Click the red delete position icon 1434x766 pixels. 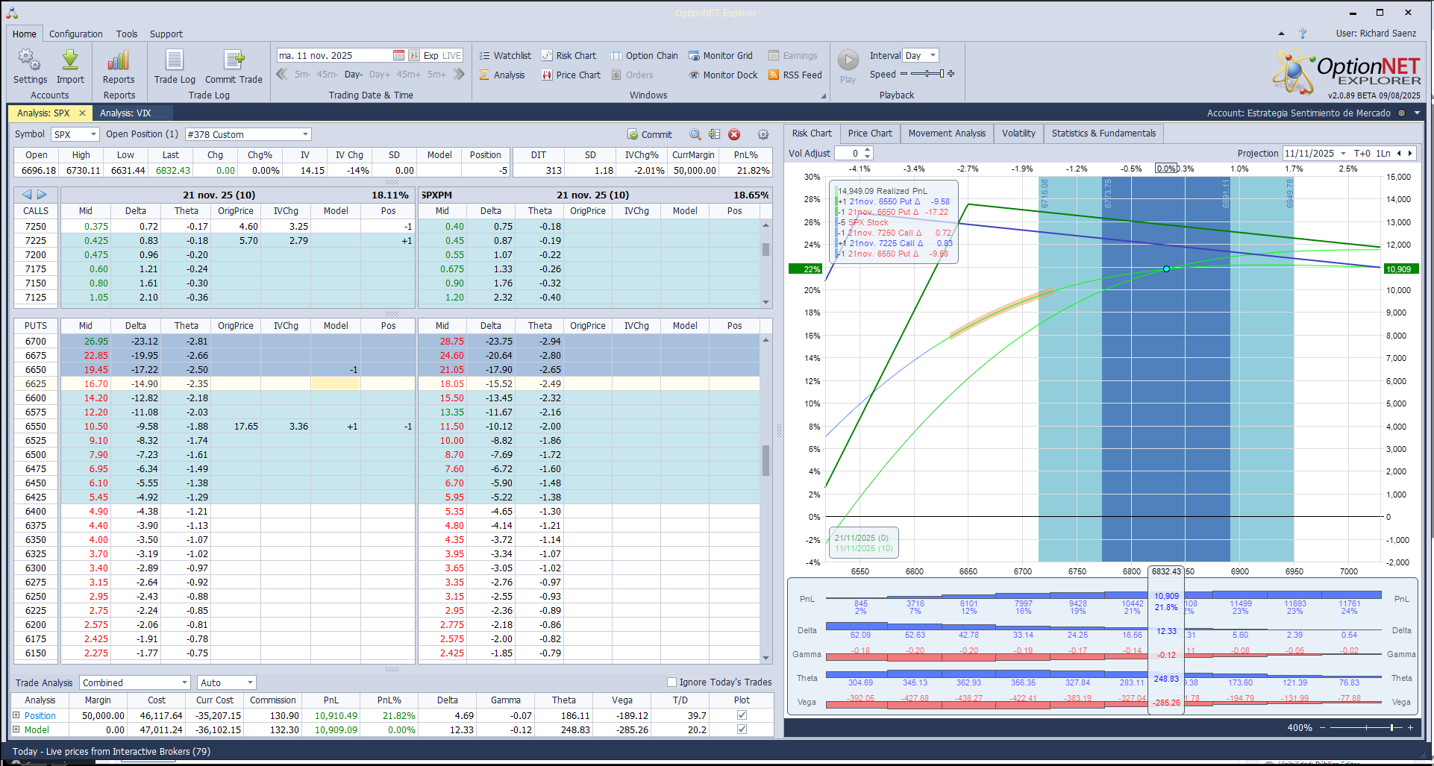click(734, 134)
